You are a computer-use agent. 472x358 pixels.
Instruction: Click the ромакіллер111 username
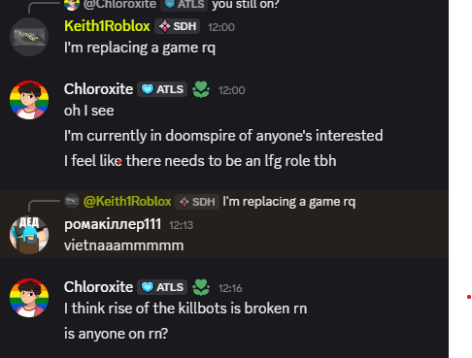pyautogui.click(x=113, y=224)
